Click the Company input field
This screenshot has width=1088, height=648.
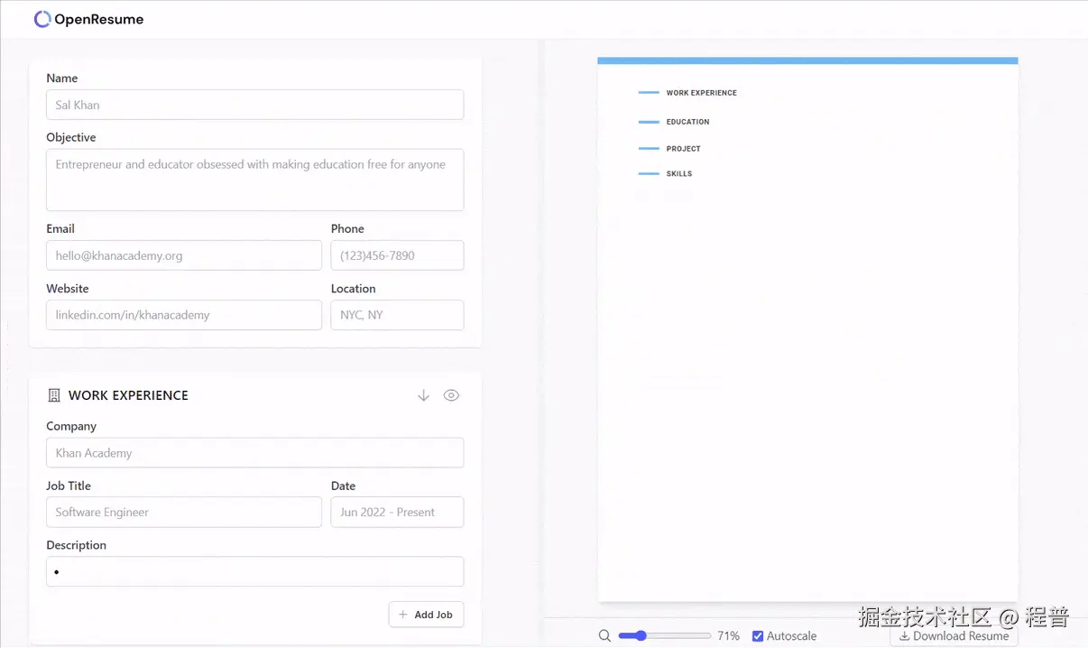[x=255, y=453]
